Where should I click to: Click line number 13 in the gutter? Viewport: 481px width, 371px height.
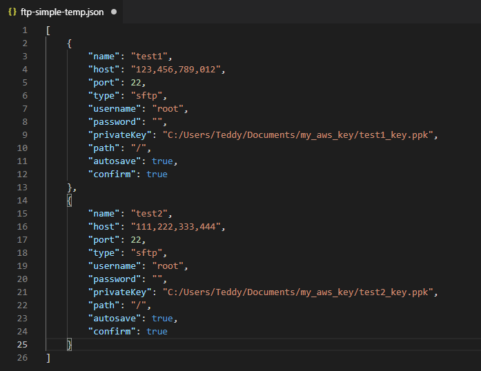[x=22, y=188]
